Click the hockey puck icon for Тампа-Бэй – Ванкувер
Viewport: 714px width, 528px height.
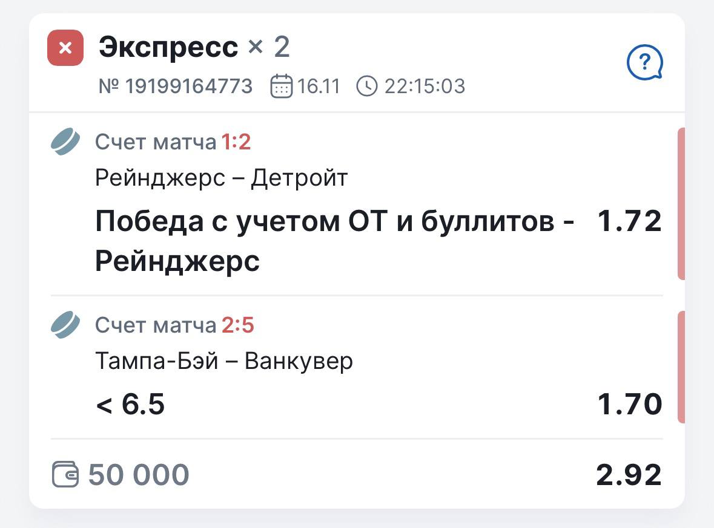[65, 325]
